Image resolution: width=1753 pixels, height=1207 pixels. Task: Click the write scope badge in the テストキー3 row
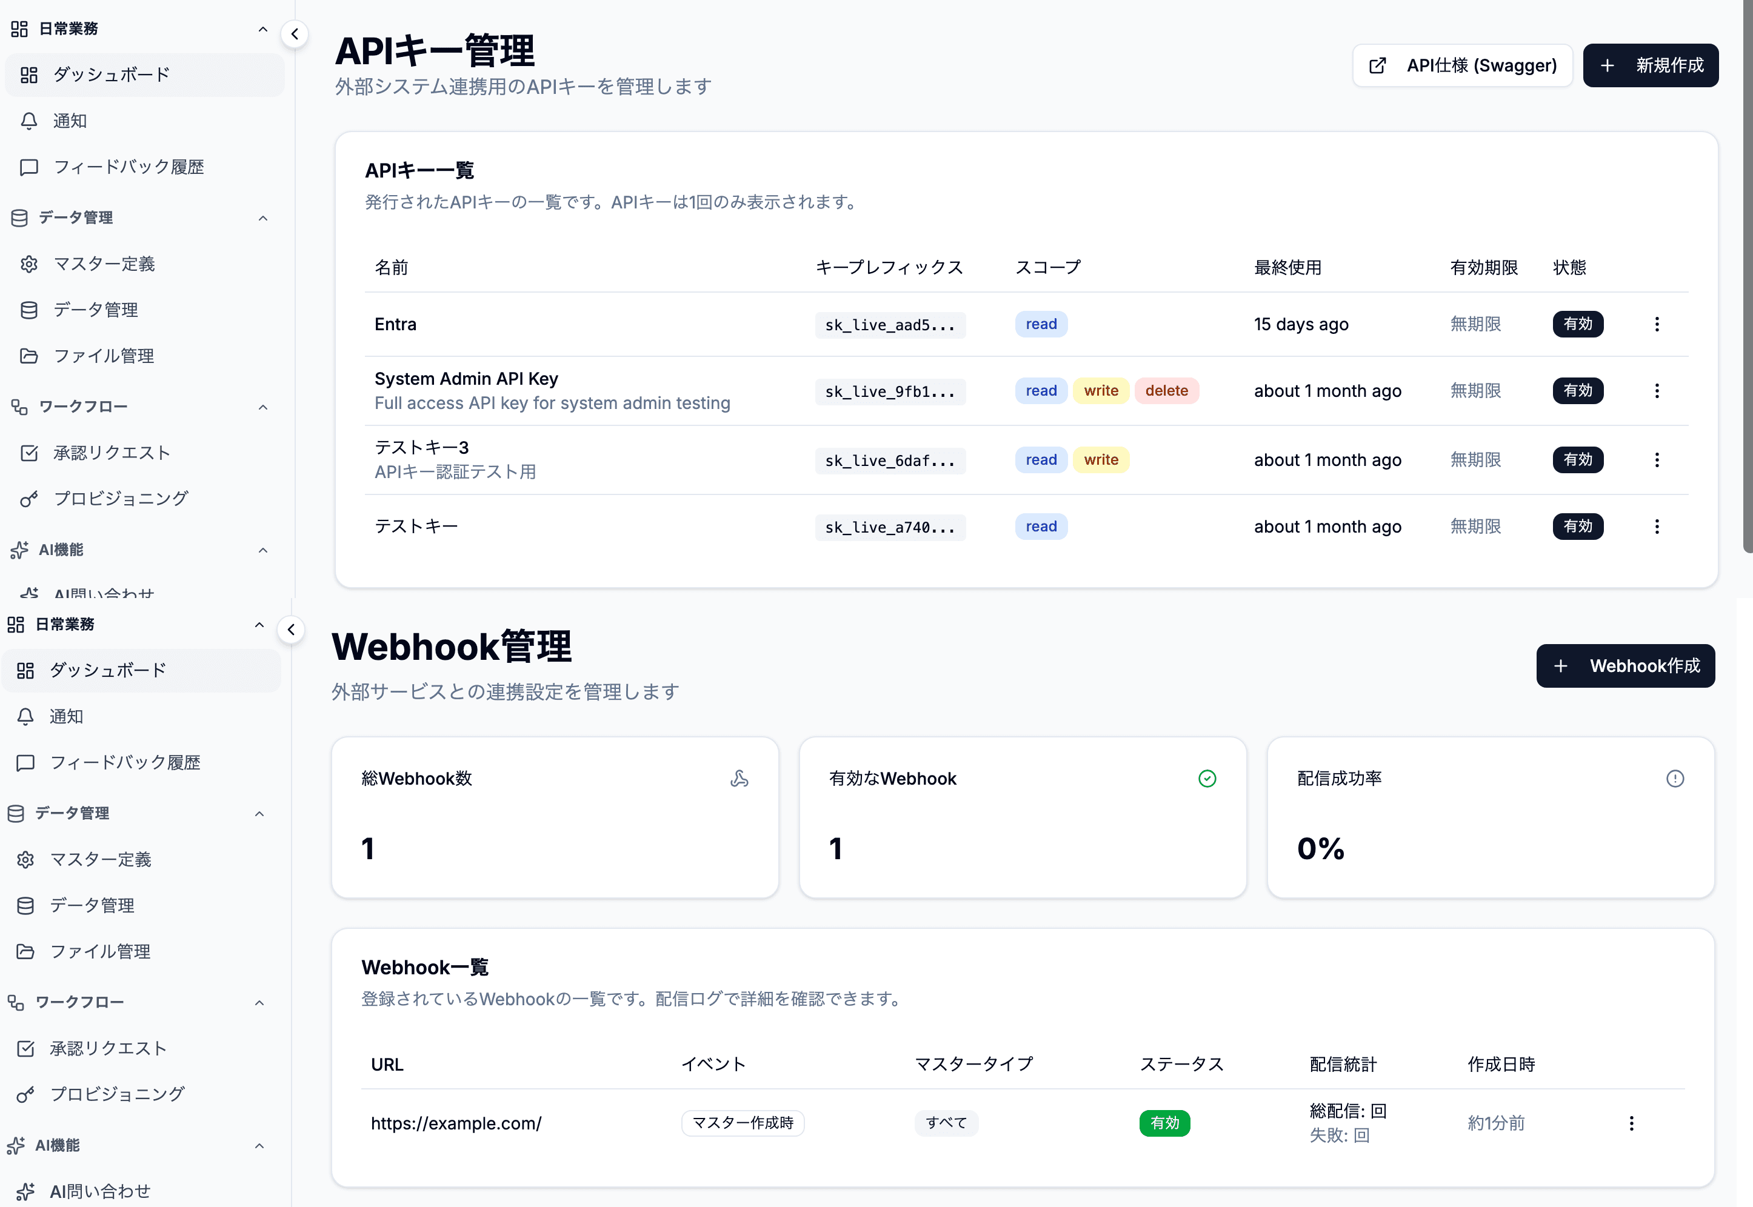coord(1101,460)
